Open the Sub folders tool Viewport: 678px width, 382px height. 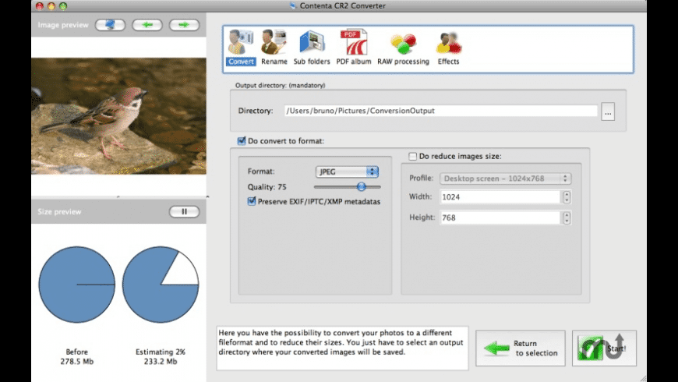[312, 47]
